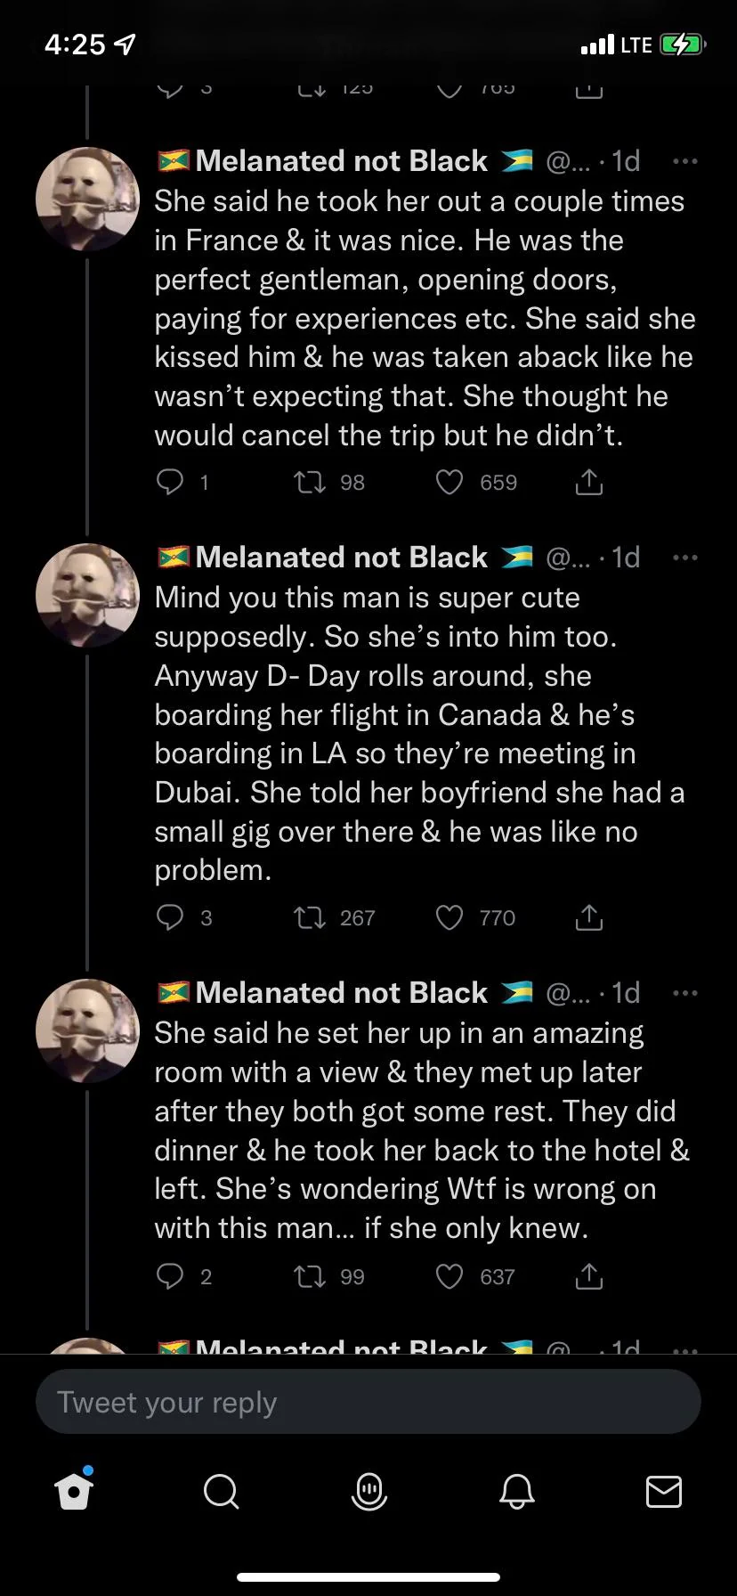Share the tweet about the hotel room
Viewport: 737px width, 1596px height.
(x=588, y=1277)
